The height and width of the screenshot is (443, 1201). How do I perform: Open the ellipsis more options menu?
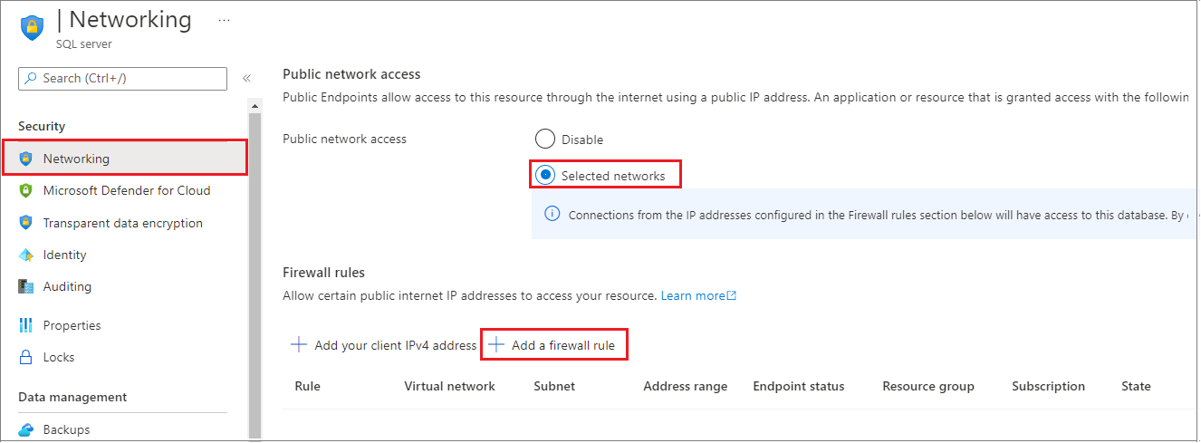click(225, 19)
